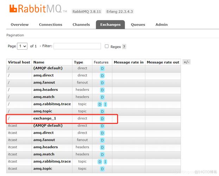The image size is (219, 176).
Task: Sort by Message rate in column
Action: (129, 62)
